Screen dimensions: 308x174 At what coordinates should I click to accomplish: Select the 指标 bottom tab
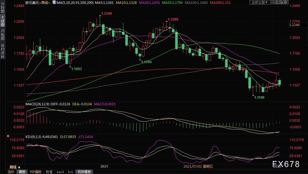point(11,172)
